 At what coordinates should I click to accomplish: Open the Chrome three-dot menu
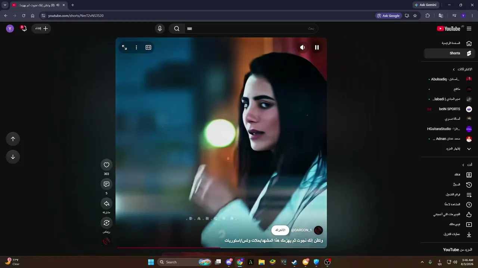pos(472,16)
